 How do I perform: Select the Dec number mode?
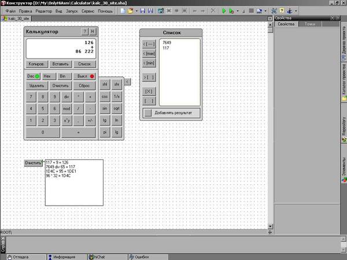click(32, 76)
